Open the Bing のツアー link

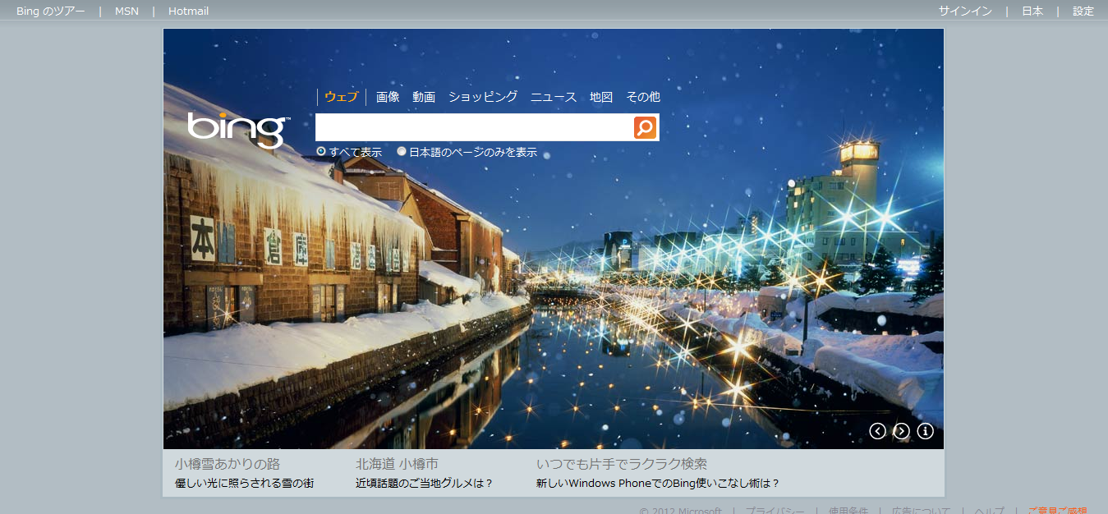[x=50, y=11]
